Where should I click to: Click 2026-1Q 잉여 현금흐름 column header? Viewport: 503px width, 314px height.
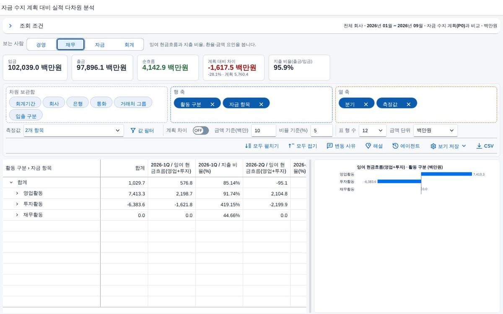click(x=171, y=168)
